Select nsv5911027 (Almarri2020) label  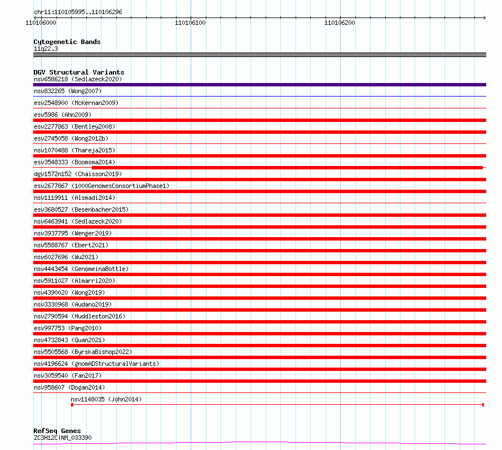(x=74, y=281)
